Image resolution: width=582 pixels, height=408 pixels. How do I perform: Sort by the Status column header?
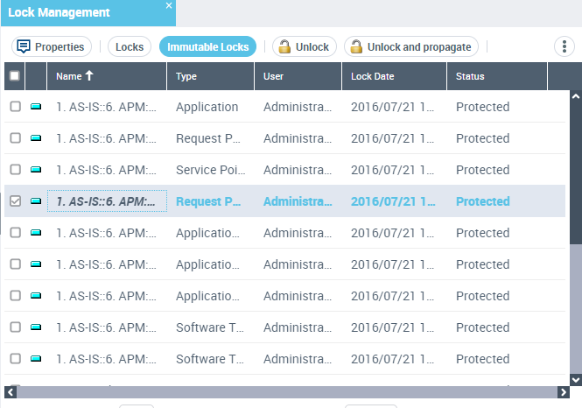click(x=470, y=76)
